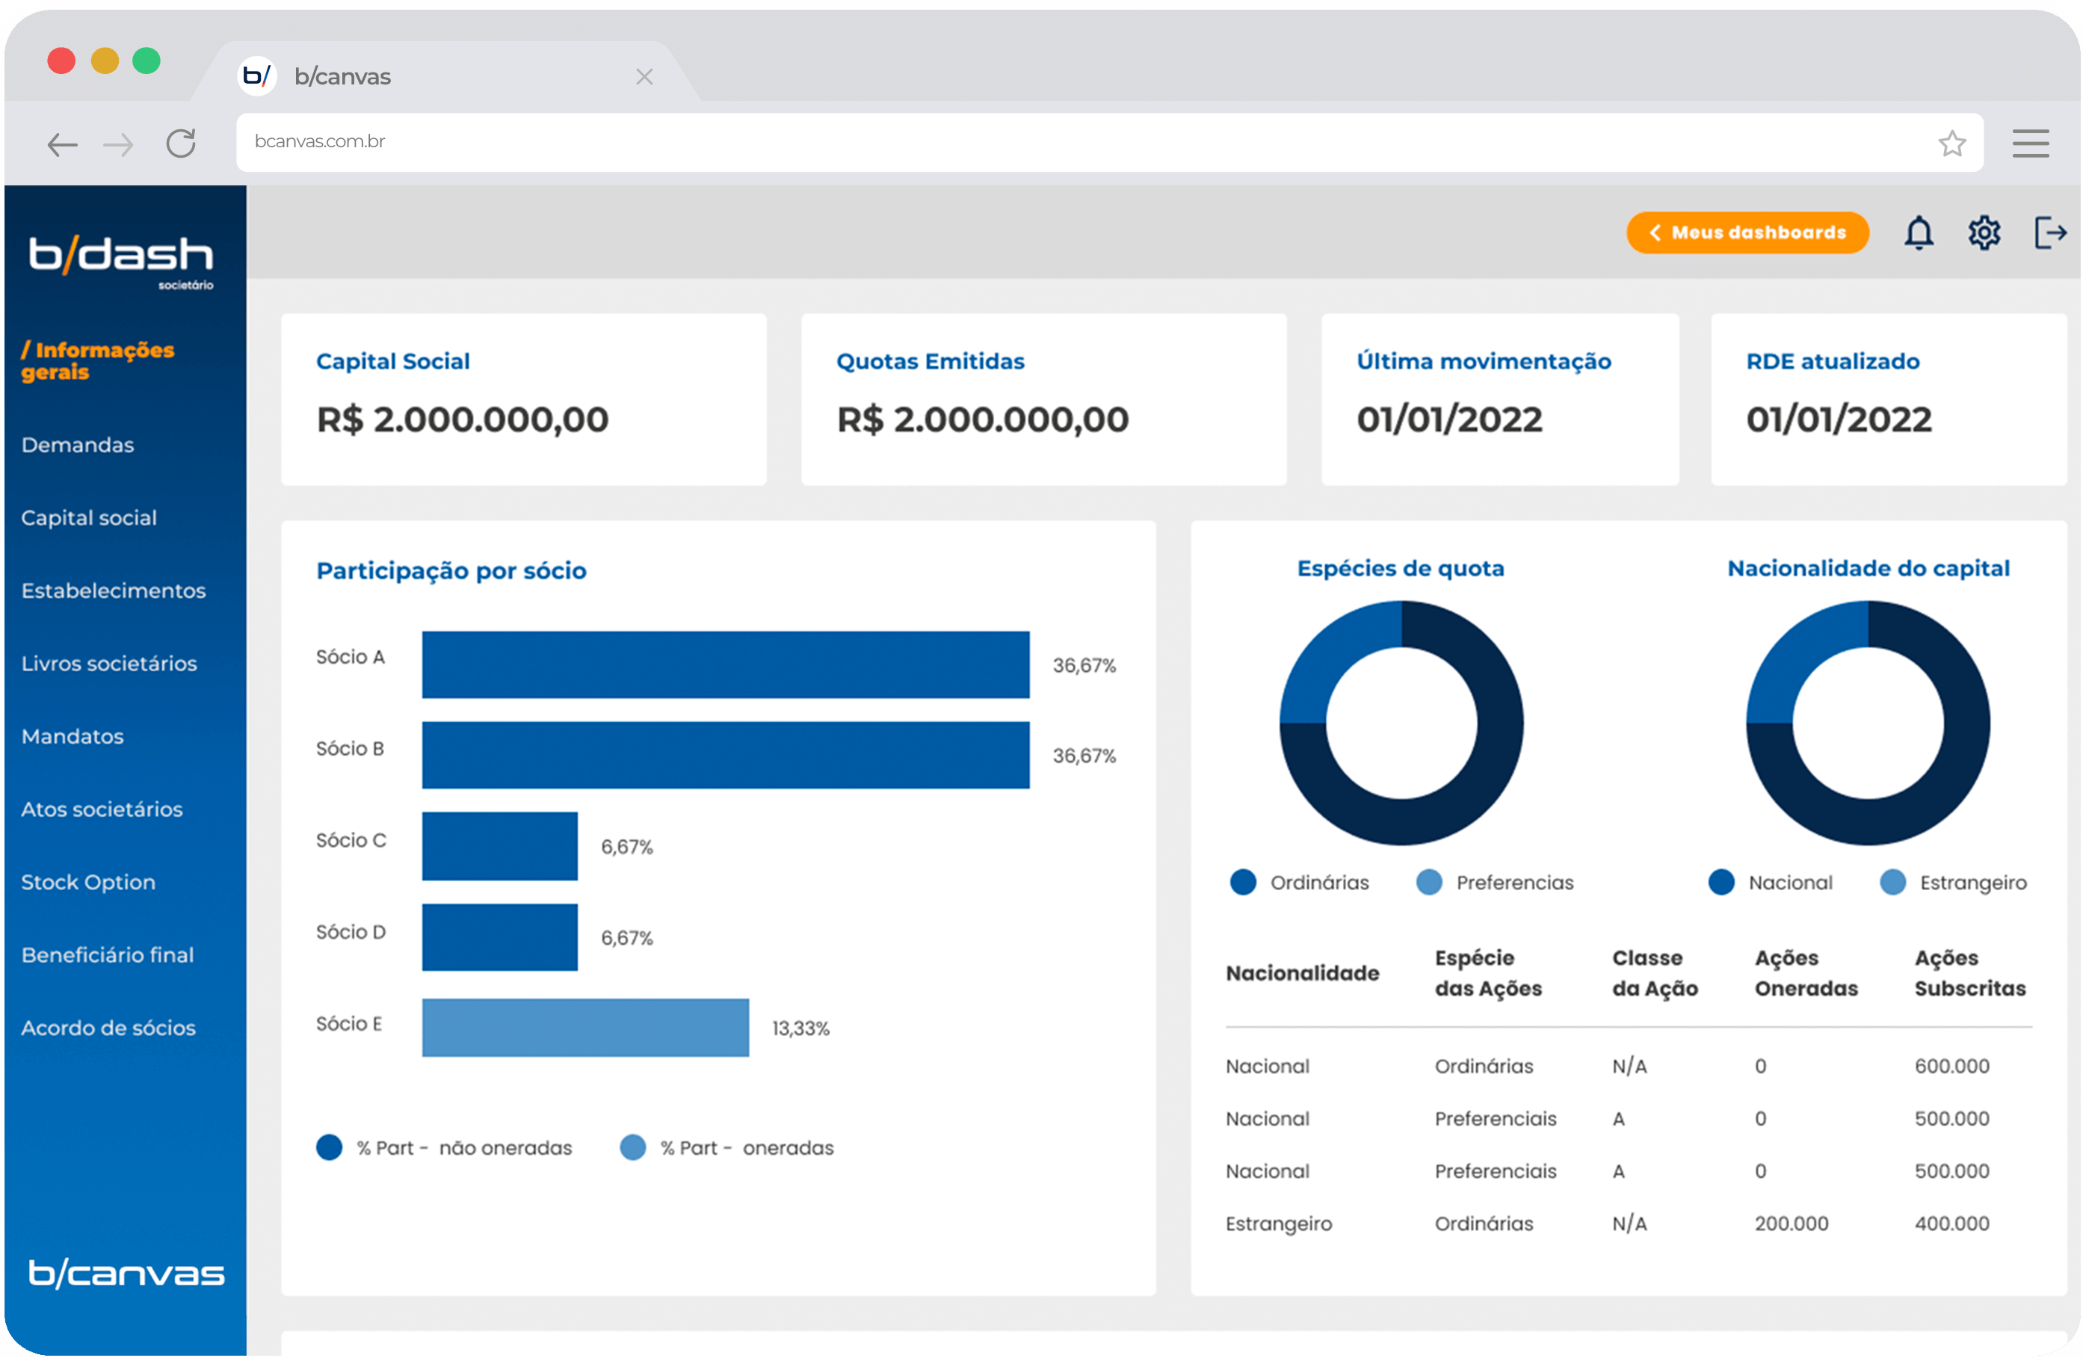2083x1358 pixels.
Task: Click the R$ 2.000.000,00 Capital Social value
Action: pyautogui.click(x=462, y=419)
